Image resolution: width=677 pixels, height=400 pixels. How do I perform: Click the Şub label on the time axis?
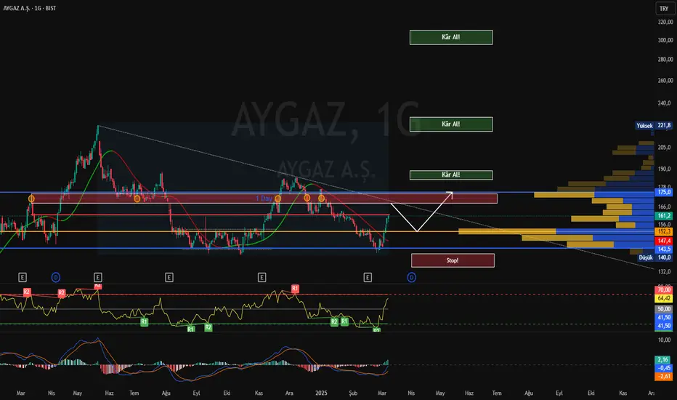(353, 393)
